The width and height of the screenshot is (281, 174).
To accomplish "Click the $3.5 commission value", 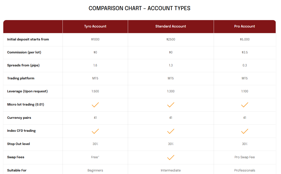I will [x=245, y=52].
